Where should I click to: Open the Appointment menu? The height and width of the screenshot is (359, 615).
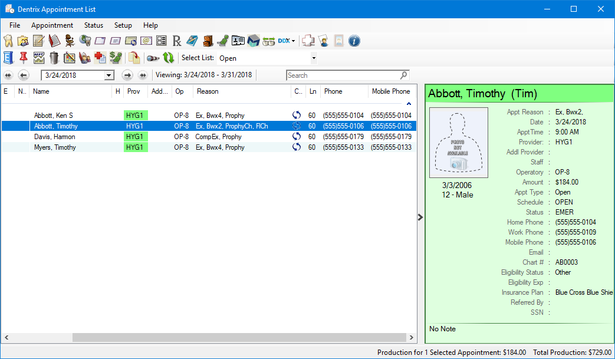[x=52, y=25]
